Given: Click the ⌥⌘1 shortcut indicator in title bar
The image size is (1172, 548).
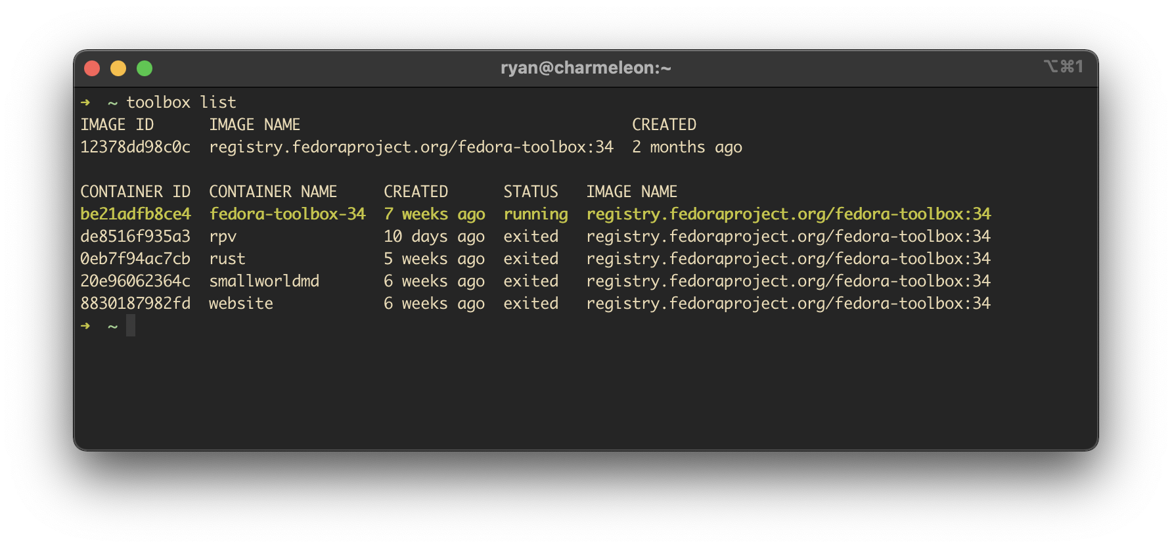Looking at the screenshot, I should (1063, 66).
